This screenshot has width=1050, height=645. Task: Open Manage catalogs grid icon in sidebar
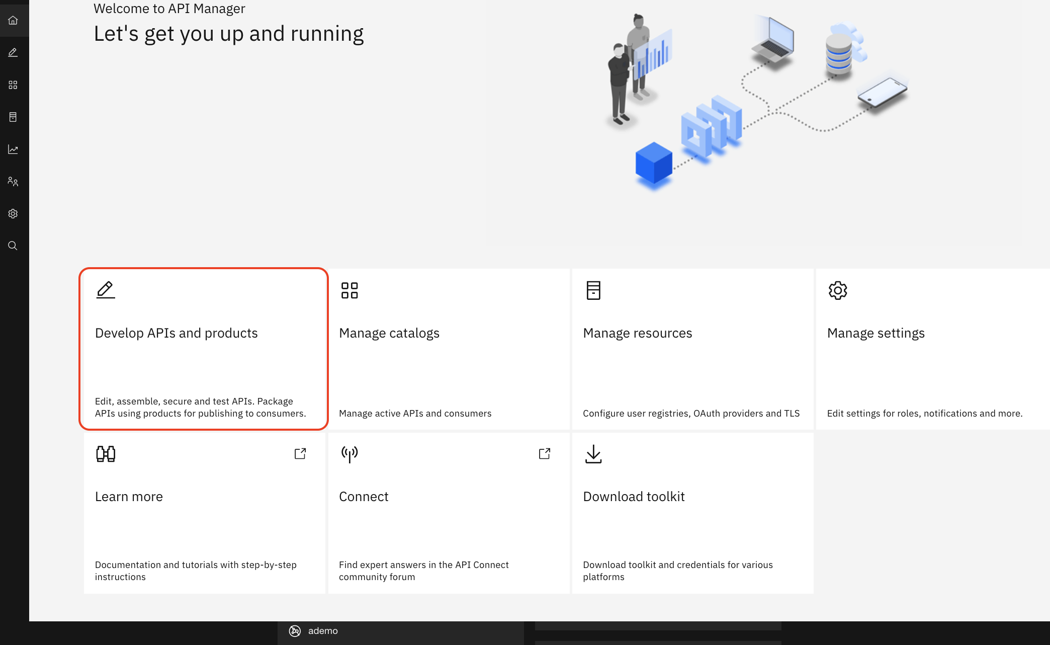(x=13, y=85)
